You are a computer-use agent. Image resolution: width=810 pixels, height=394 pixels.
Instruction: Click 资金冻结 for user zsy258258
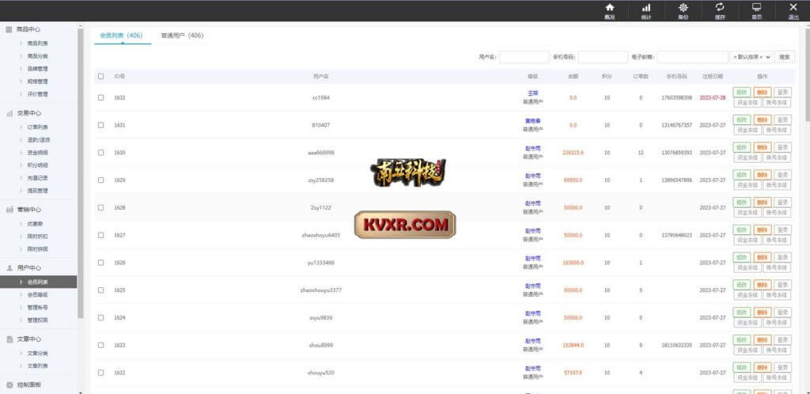pos(747,185)
